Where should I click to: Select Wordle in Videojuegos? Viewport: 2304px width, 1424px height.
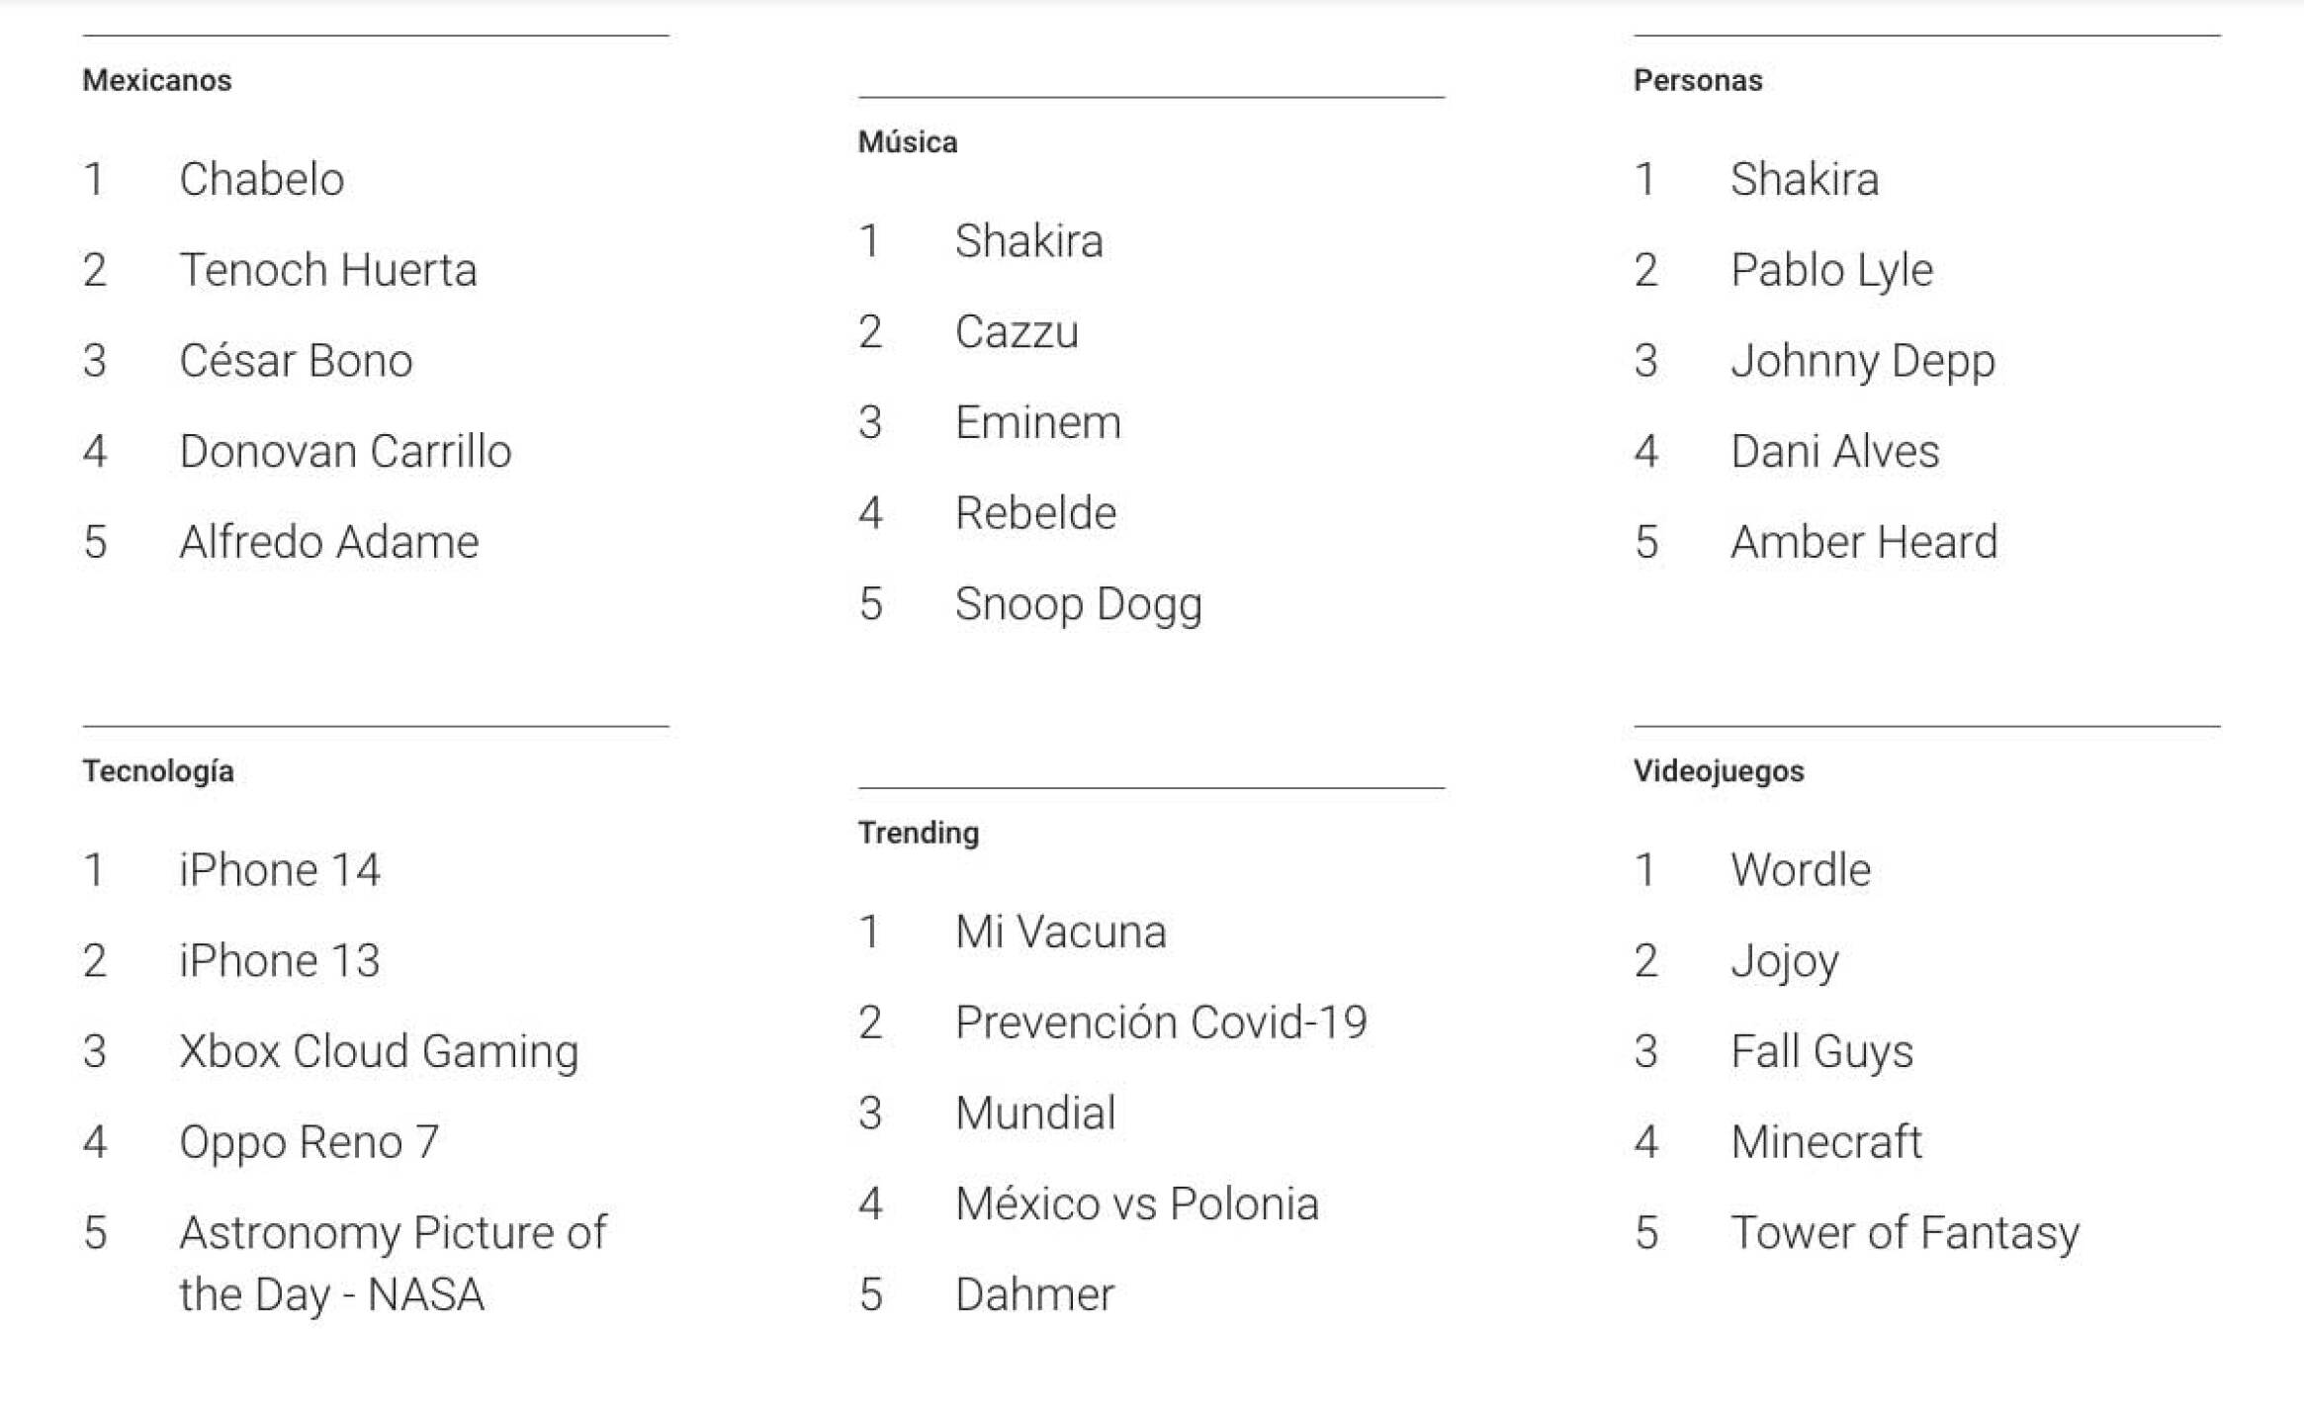[x=1800, y=870]
